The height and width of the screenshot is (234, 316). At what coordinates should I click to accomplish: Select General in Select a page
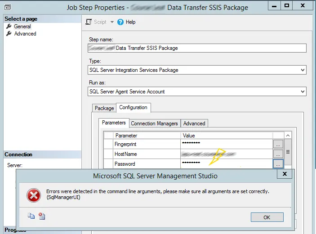click(x=22, y=26)
